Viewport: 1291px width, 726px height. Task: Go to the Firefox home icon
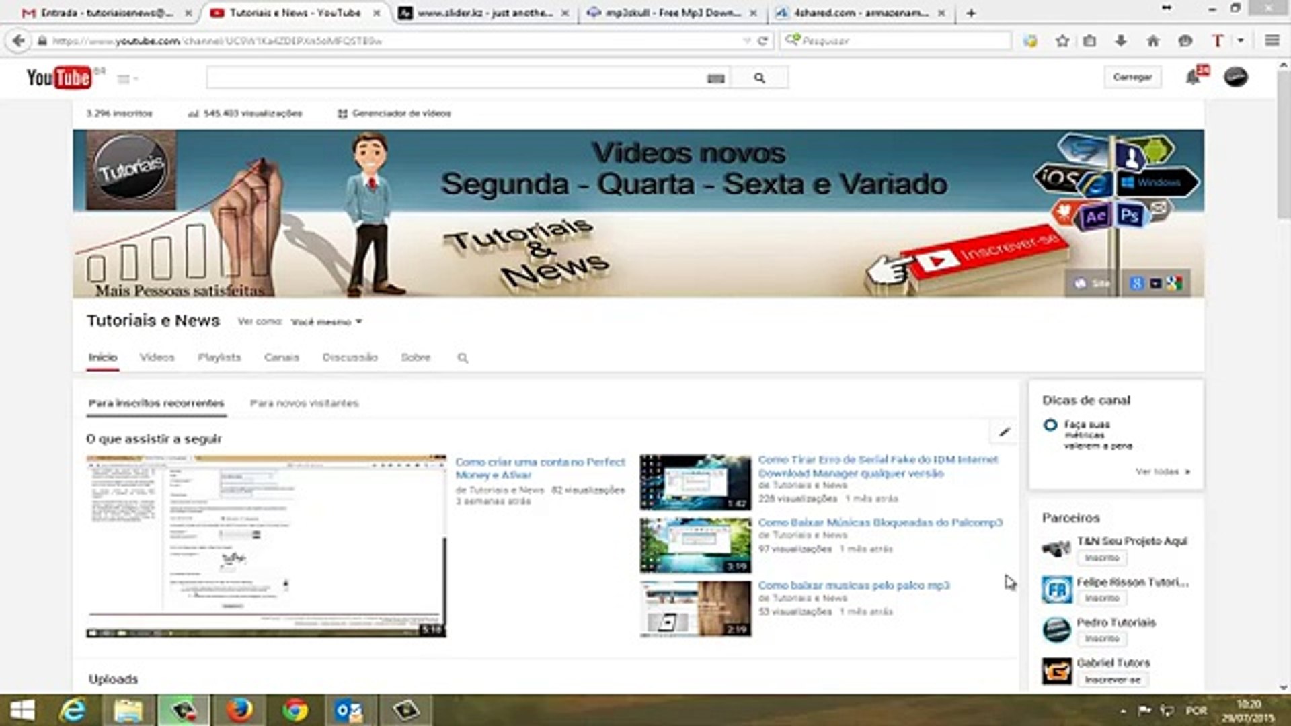point(1153,41)
